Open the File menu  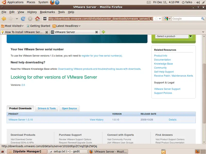[4, 12]
